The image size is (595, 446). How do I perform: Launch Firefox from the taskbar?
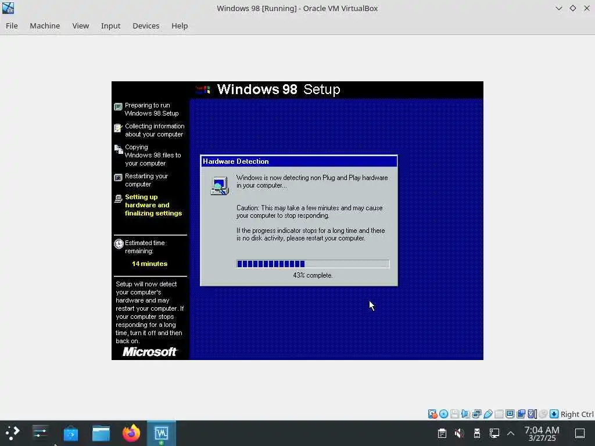click(x=131, y=433)
